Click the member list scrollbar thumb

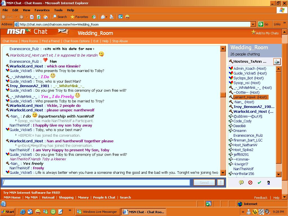279,118
